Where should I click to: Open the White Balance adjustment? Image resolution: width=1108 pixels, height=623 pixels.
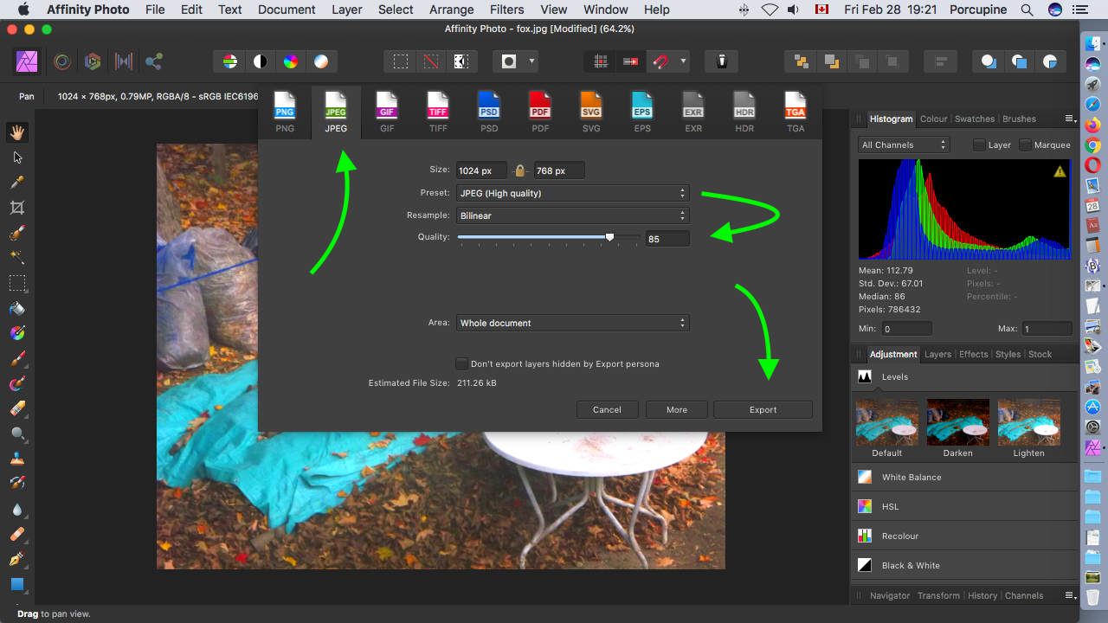(964, 477)
